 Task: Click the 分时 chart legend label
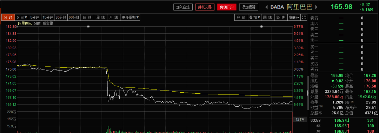click(x=37, y=24)
